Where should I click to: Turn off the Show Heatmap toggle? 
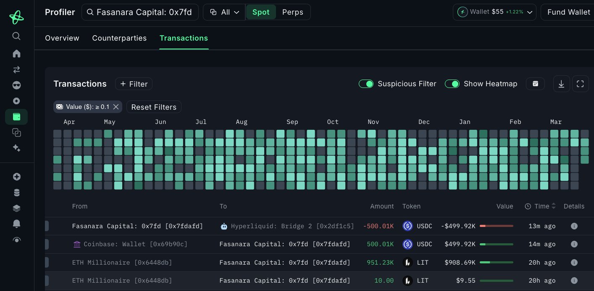pos(452,84)
